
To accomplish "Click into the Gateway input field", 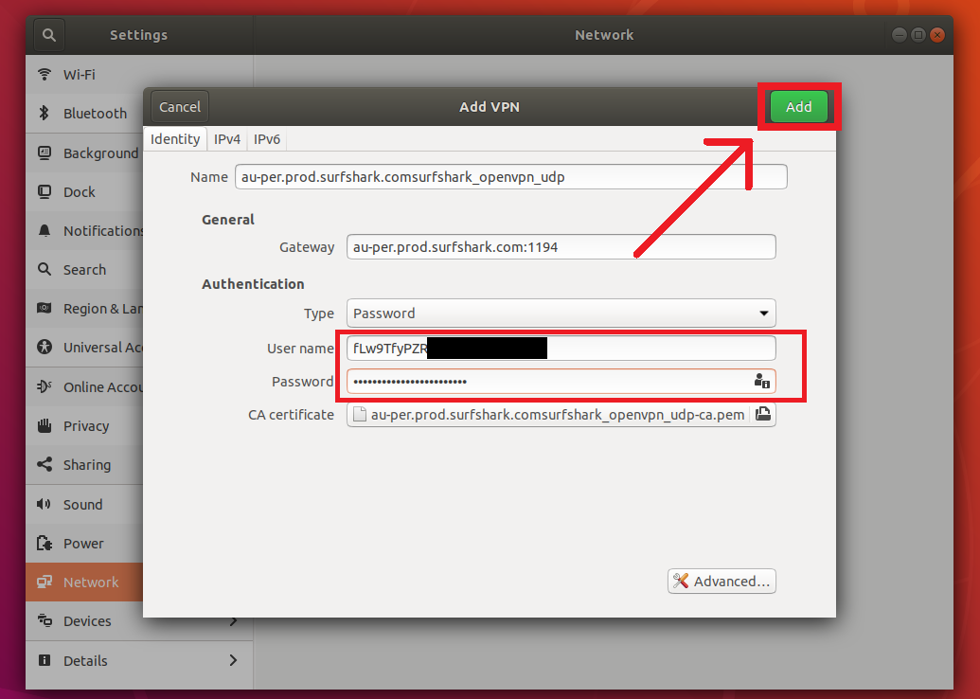I will [561, 247].
